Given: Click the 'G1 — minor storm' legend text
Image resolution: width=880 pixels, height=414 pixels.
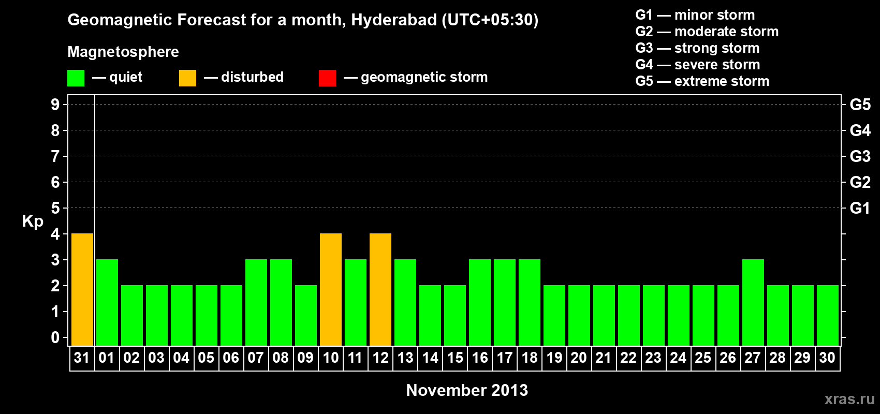Looking at the screenshot, I should tap(695, 15).
